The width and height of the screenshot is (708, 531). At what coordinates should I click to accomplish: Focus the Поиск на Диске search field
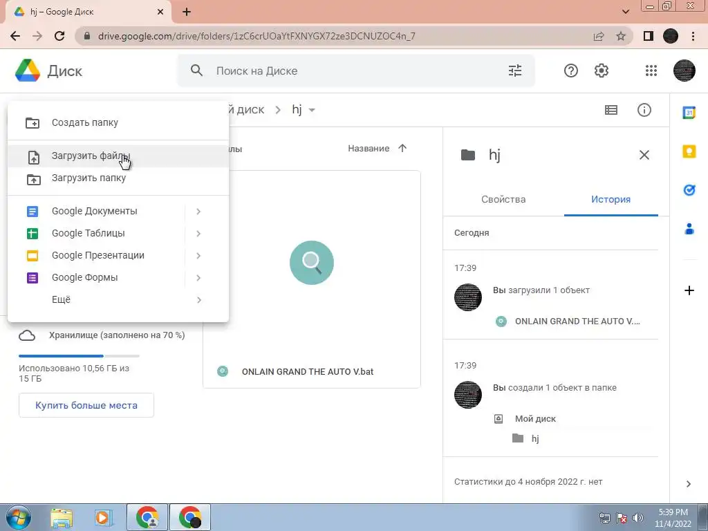(x=356, y=71)
